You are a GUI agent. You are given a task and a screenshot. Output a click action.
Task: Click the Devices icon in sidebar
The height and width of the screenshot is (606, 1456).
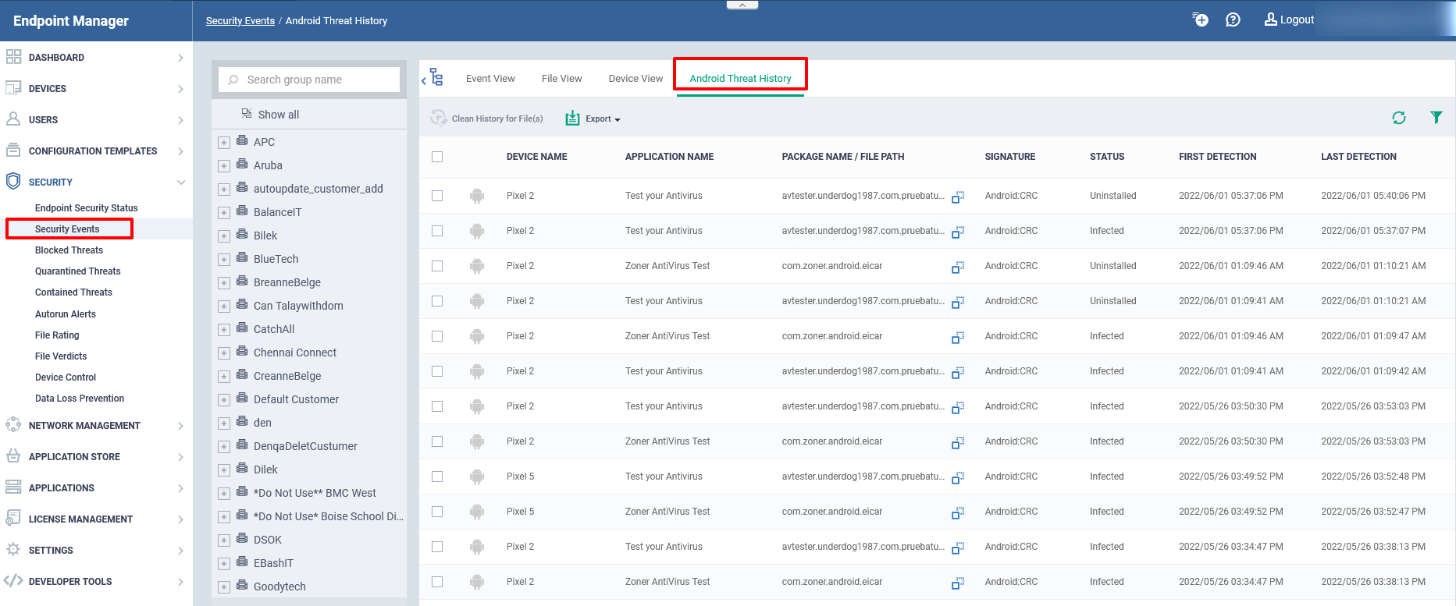(13, 88)
